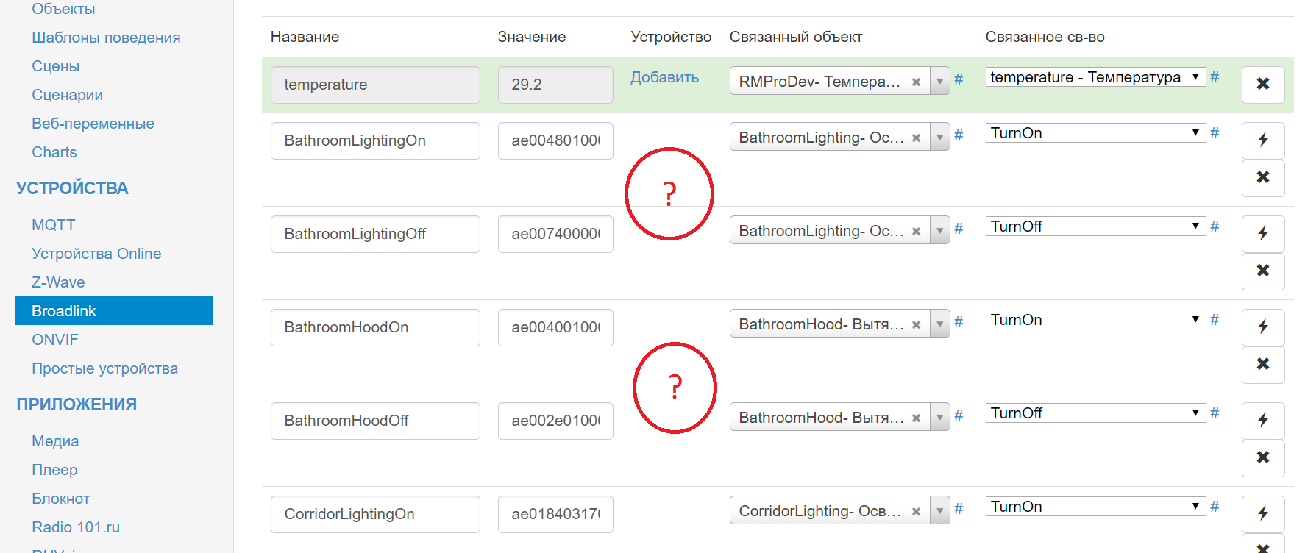Click the Добавить device link
The image size is (1305, 553).
[664, 77]
